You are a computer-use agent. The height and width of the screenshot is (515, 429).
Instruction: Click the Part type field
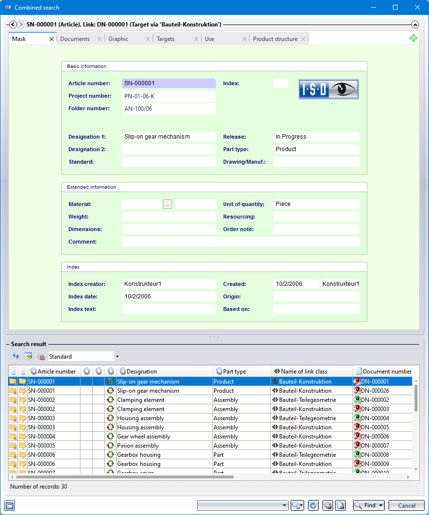click(x=317, y=149)
